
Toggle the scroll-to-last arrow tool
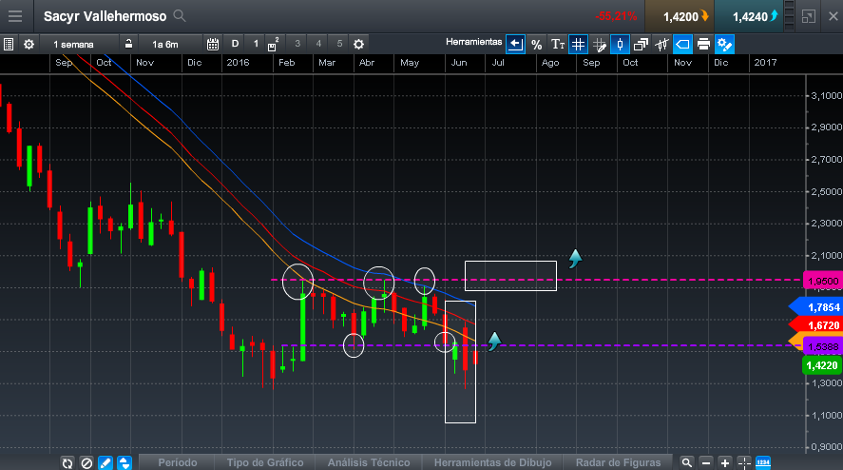tap(515, 44)
